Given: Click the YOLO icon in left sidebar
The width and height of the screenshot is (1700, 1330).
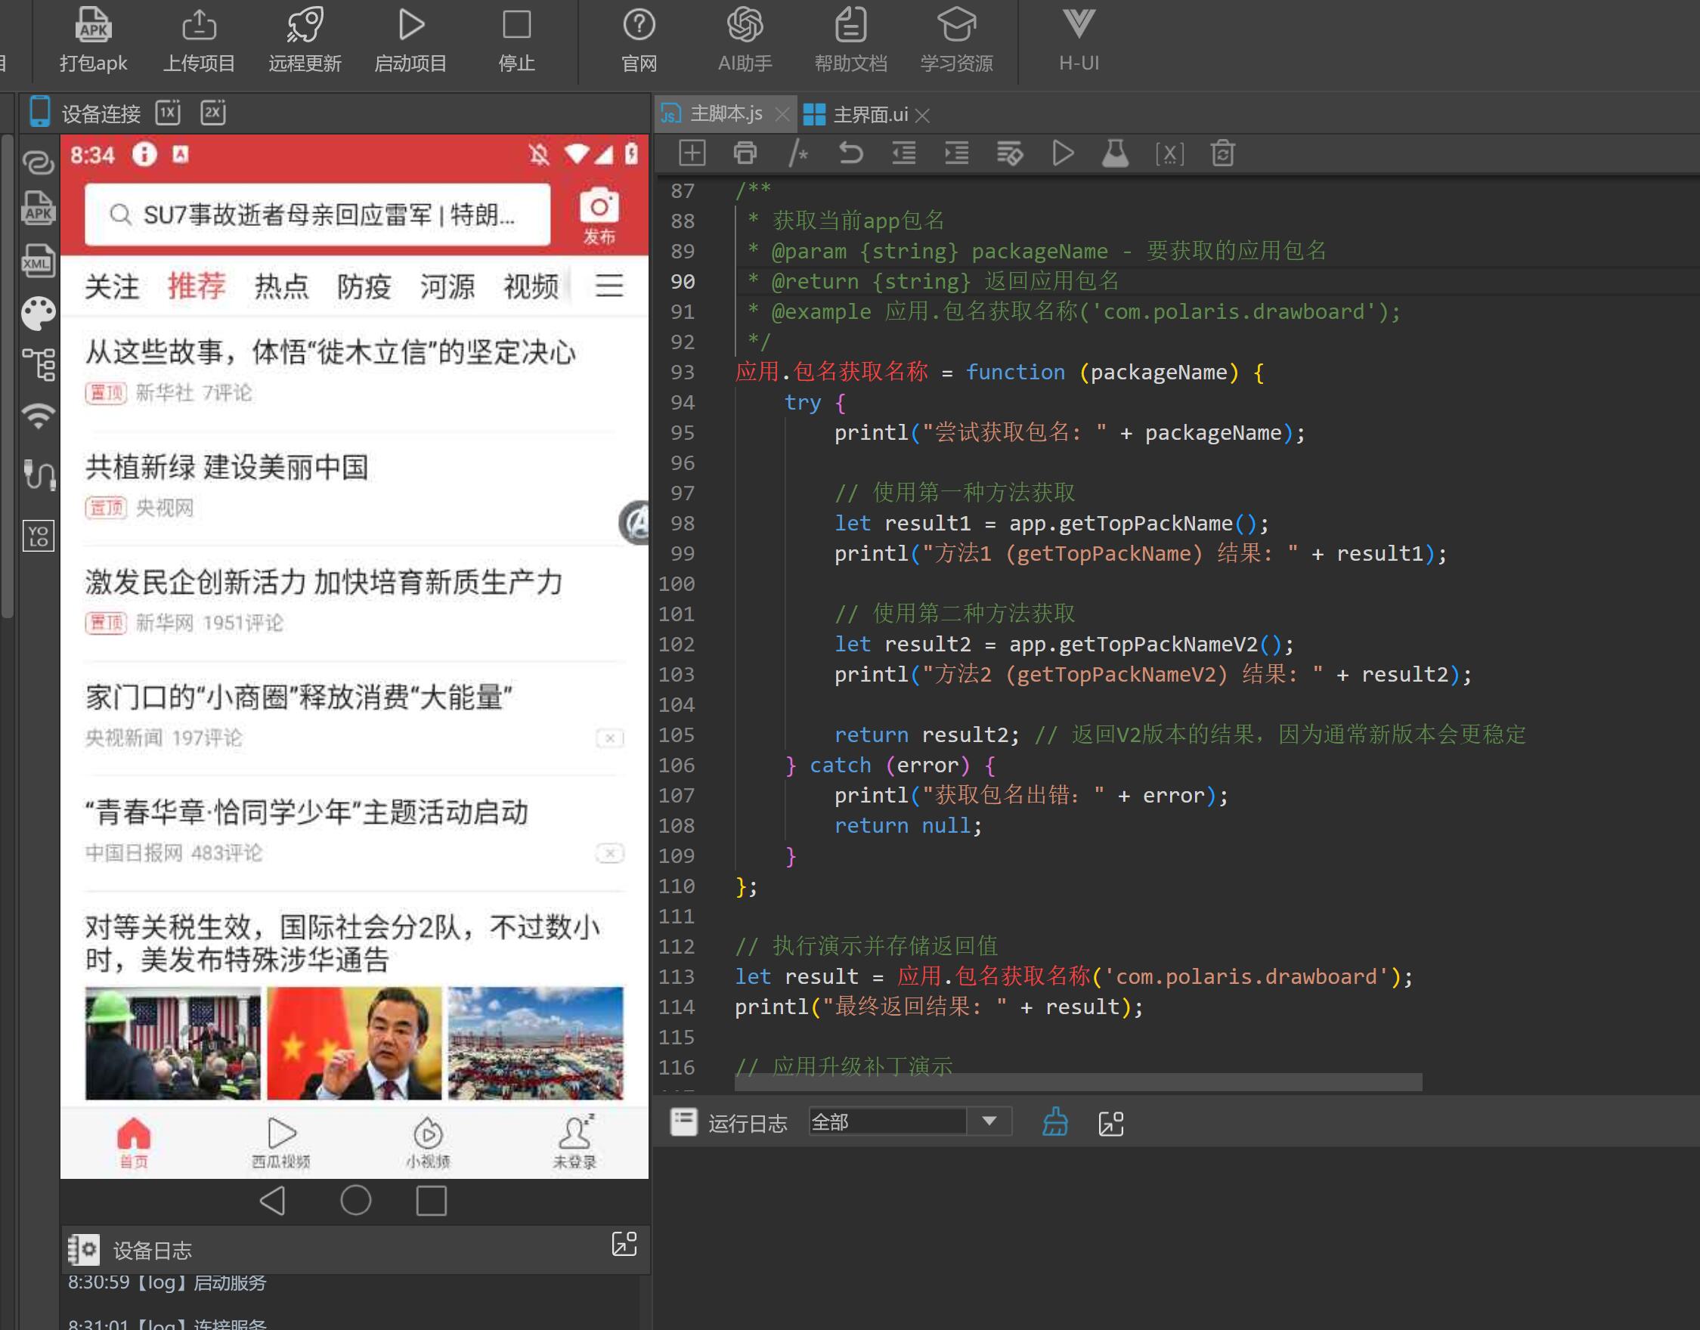Looking at the screenshot, I should click(x=38, y=536).
